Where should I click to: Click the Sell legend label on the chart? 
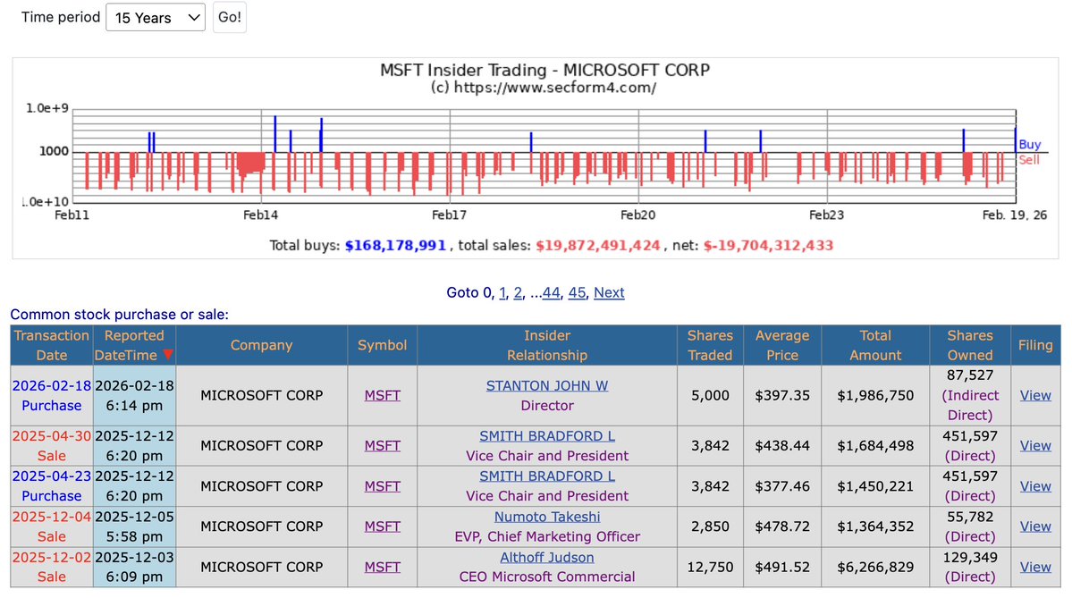click(x=1028, y=159)
